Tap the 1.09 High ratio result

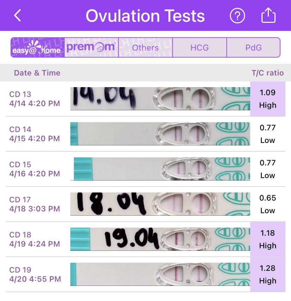tap(267, 99)
